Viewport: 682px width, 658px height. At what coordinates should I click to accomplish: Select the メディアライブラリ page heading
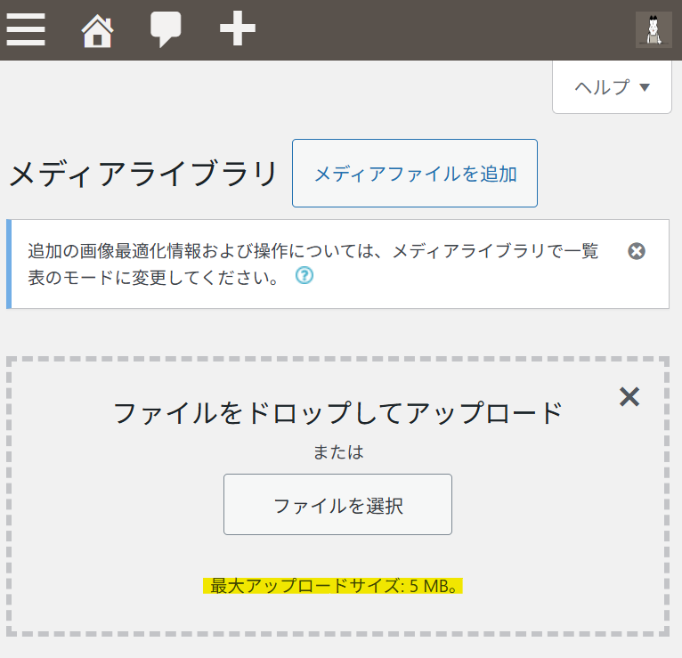tap(143, 174)
